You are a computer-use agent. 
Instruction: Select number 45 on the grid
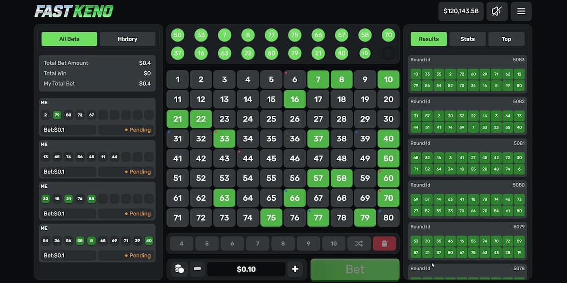(271, 159)
